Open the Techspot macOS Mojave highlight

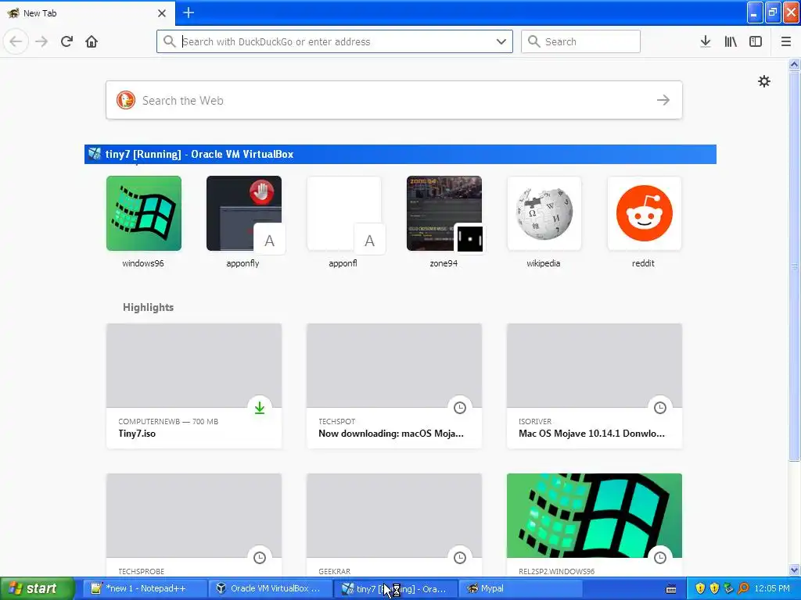pyautogui.click(x=394, y=386)
